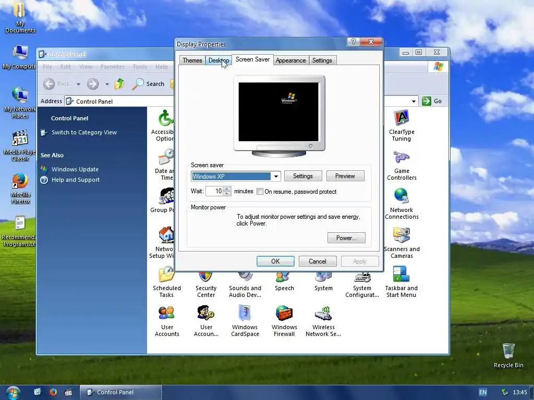This screenshot has height=400, width=534.
Task: Open the Favorites menu in Control Panel
Action: tap(113, 67)
